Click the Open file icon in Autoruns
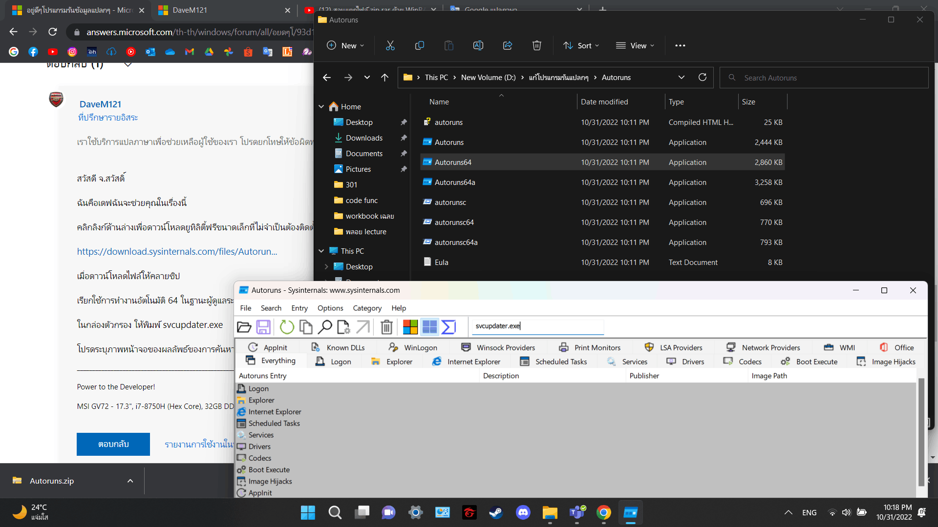938x527 pixels. pyautogui.click(x=244, y=327)
